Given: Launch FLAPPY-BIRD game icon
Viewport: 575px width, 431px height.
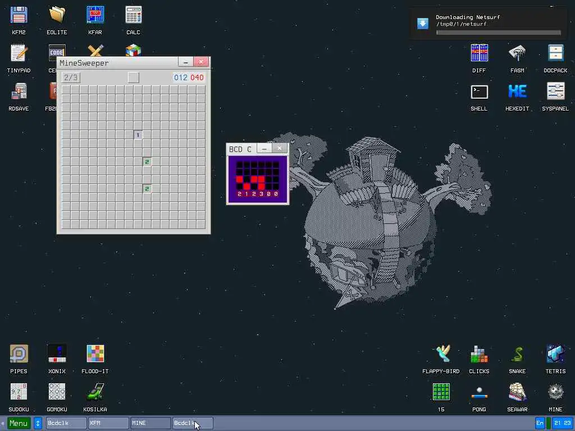Looking at the screenshot, I should click(x=441, y=359).
